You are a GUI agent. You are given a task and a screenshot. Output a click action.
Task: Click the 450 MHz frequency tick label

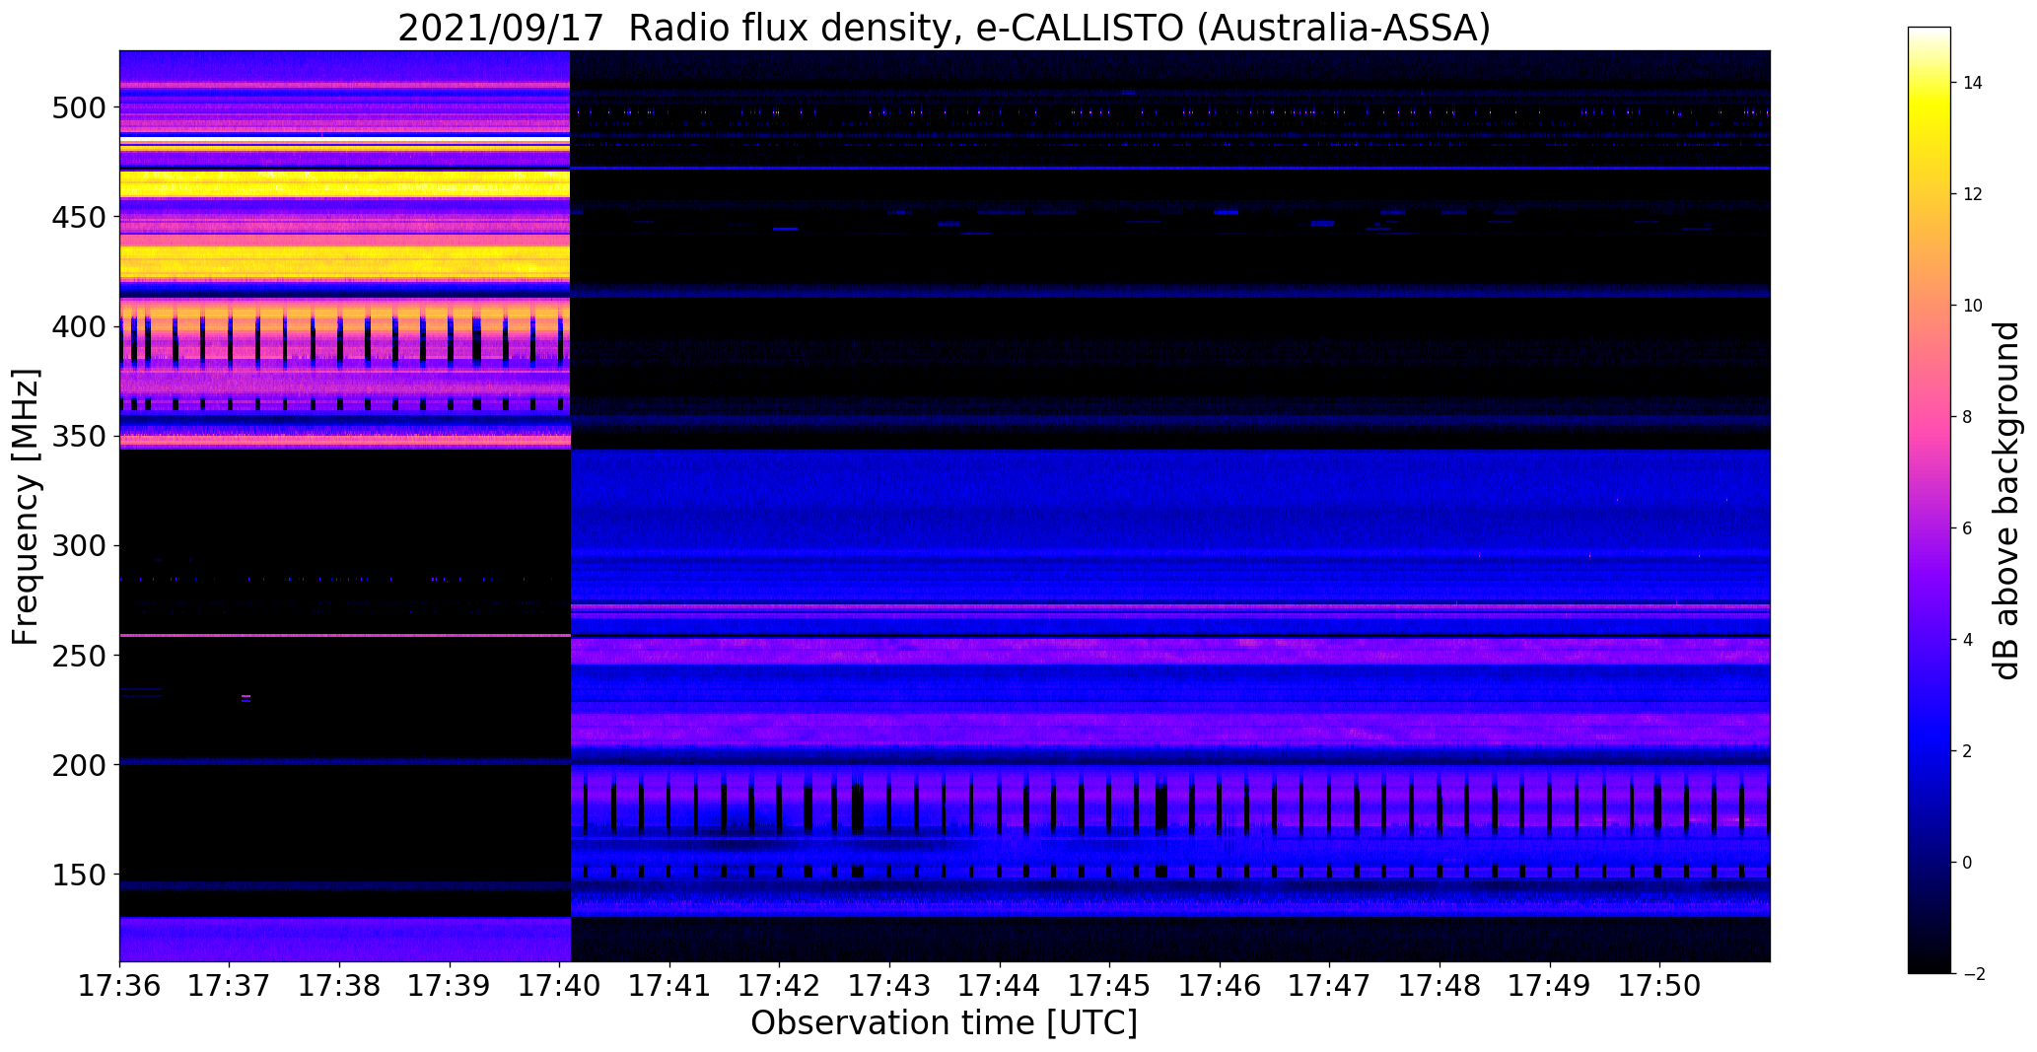pos(78,217)
